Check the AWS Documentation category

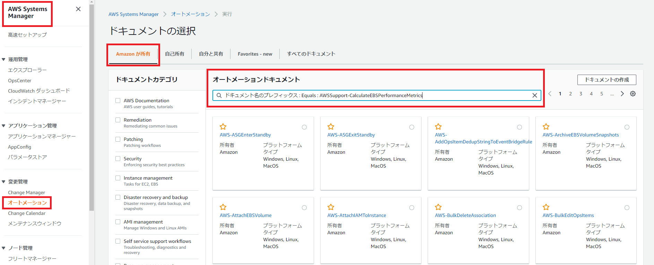[118, 101]
